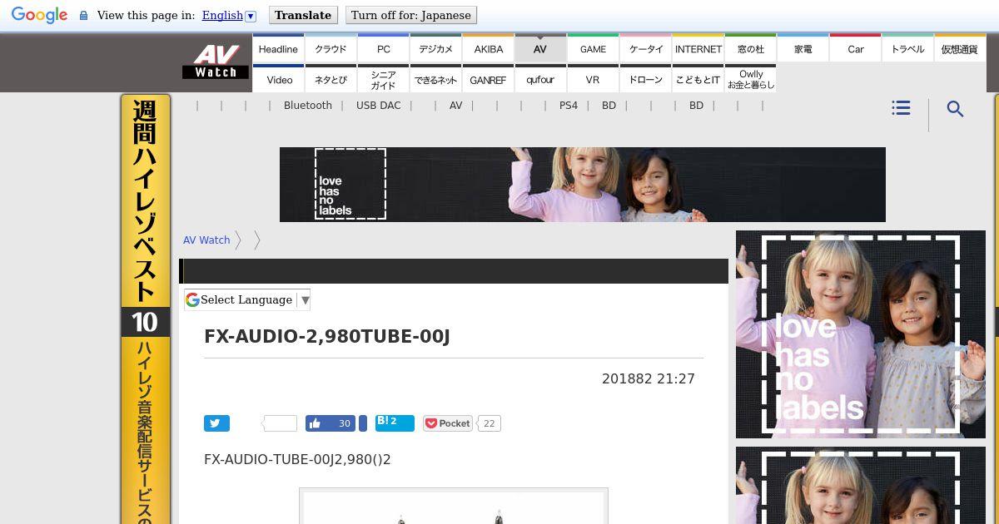Image resolution: width=999 pixels, height=524 pixels.
Task: Open the INTERNET tab
Action: 698,48
